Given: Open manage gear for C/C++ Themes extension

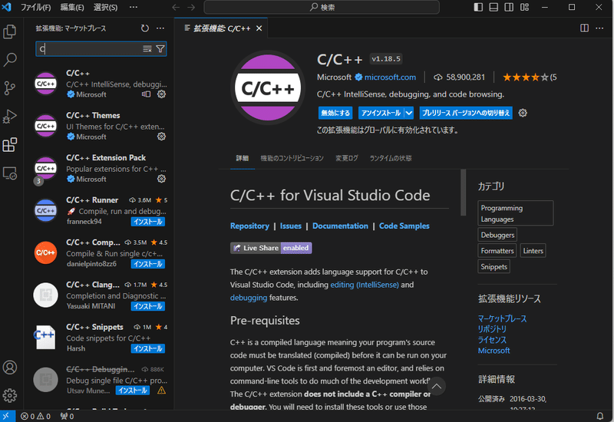Looking at the screenshot, I should 161,137.
